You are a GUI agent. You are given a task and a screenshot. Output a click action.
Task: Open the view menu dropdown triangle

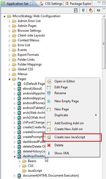(104, 9)
